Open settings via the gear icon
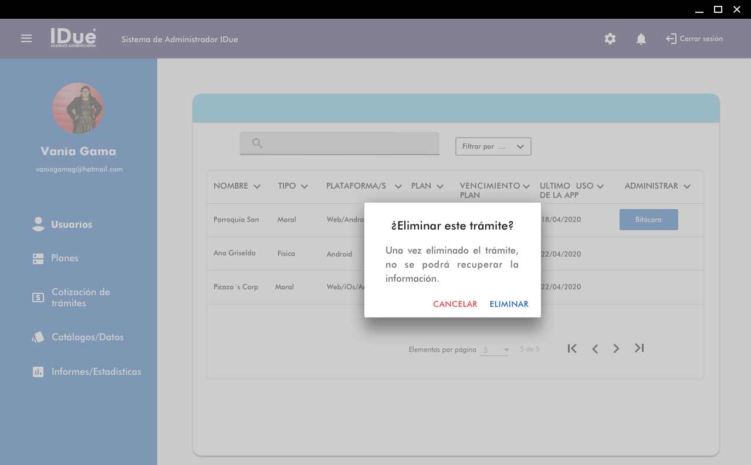Image resolution: width=751 pixels, height=465 pixels. click(610, 39)
